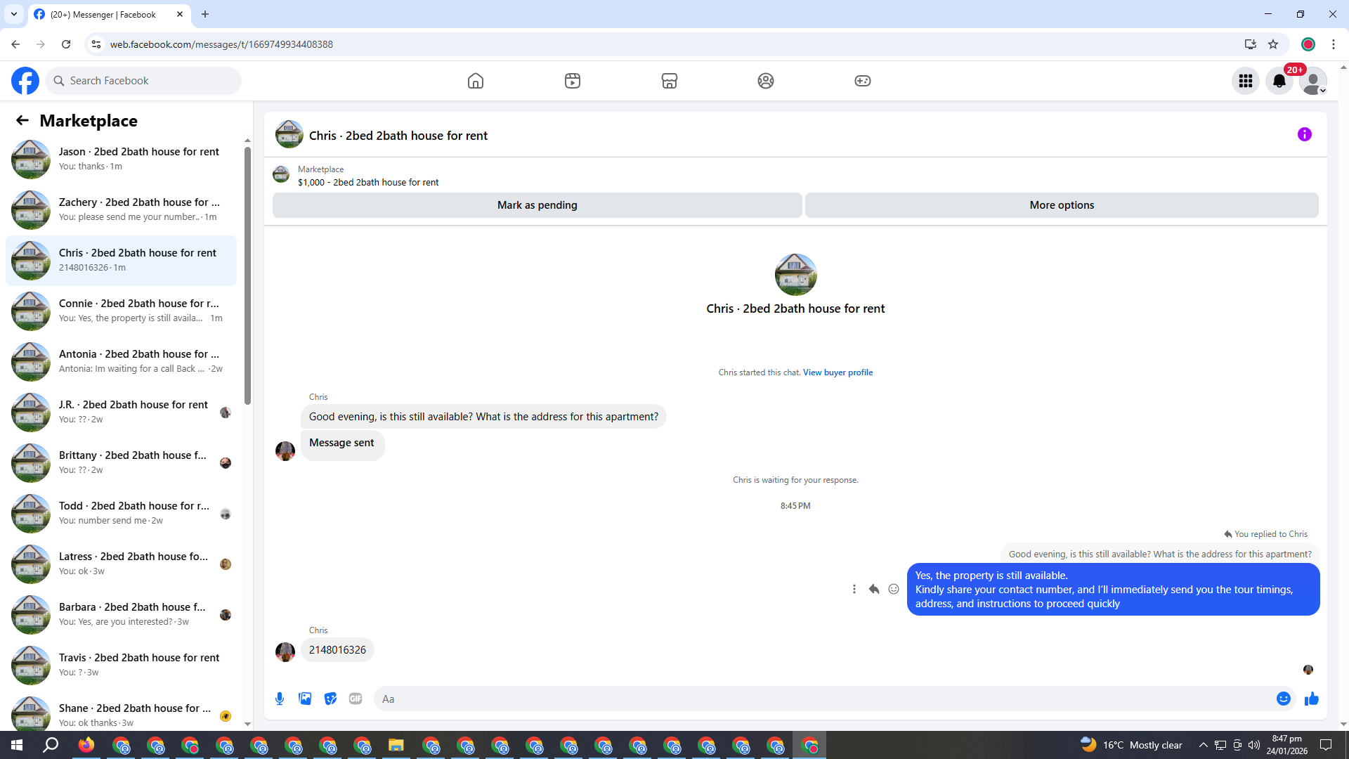Screen dimensions: 1349x759
Task: Open the View buyer profile link
Action: 838,372
